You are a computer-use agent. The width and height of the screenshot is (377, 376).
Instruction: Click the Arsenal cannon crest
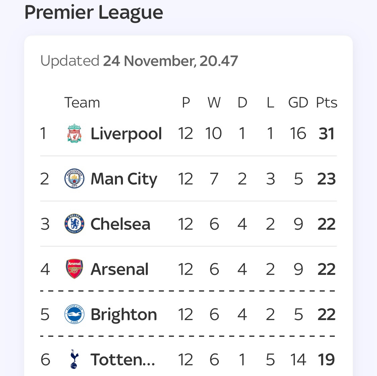point(74,269)
